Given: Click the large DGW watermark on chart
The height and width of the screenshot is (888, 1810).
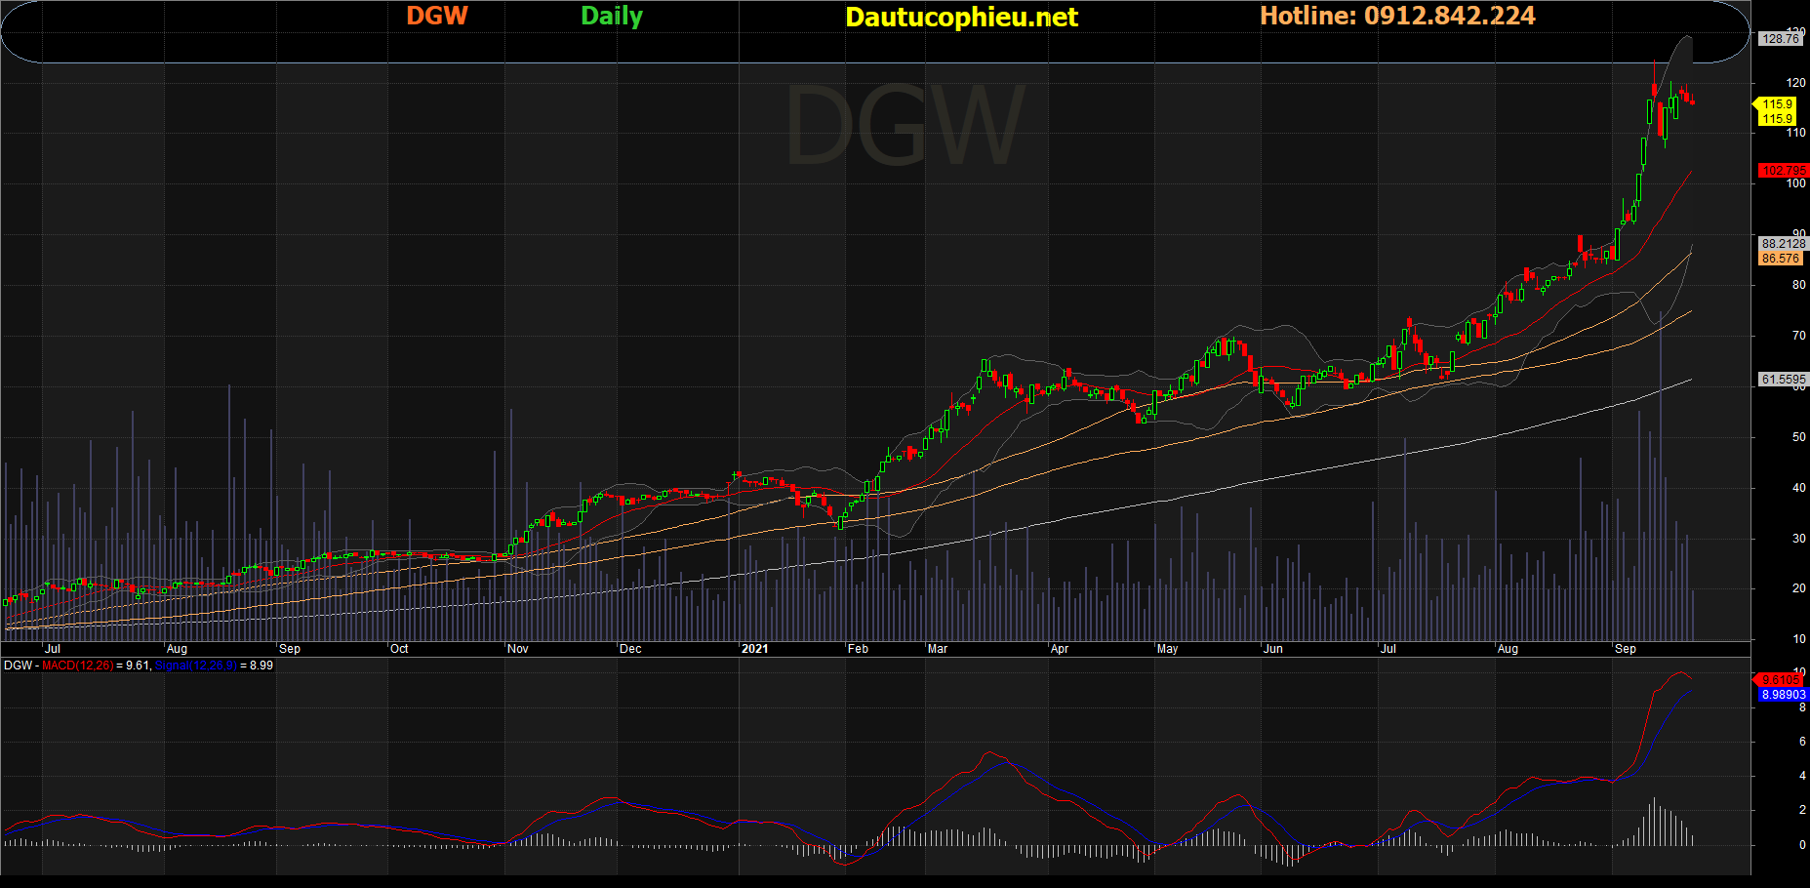Looking at the screenshot, I should tap(905, 127).
